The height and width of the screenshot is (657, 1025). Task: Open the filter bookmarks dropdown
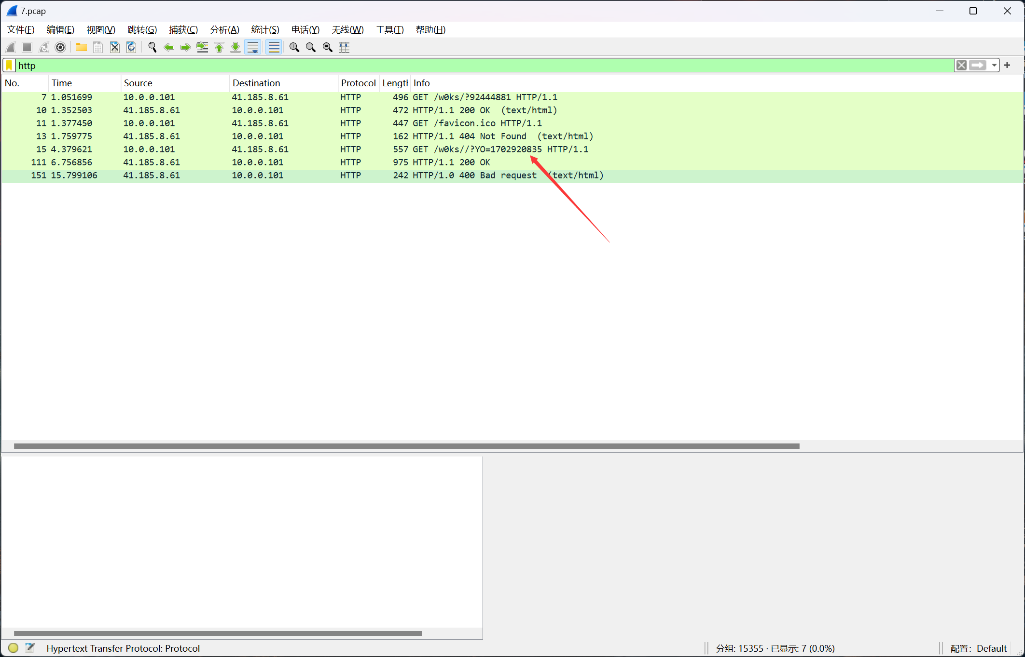click(x=9, y=66)
